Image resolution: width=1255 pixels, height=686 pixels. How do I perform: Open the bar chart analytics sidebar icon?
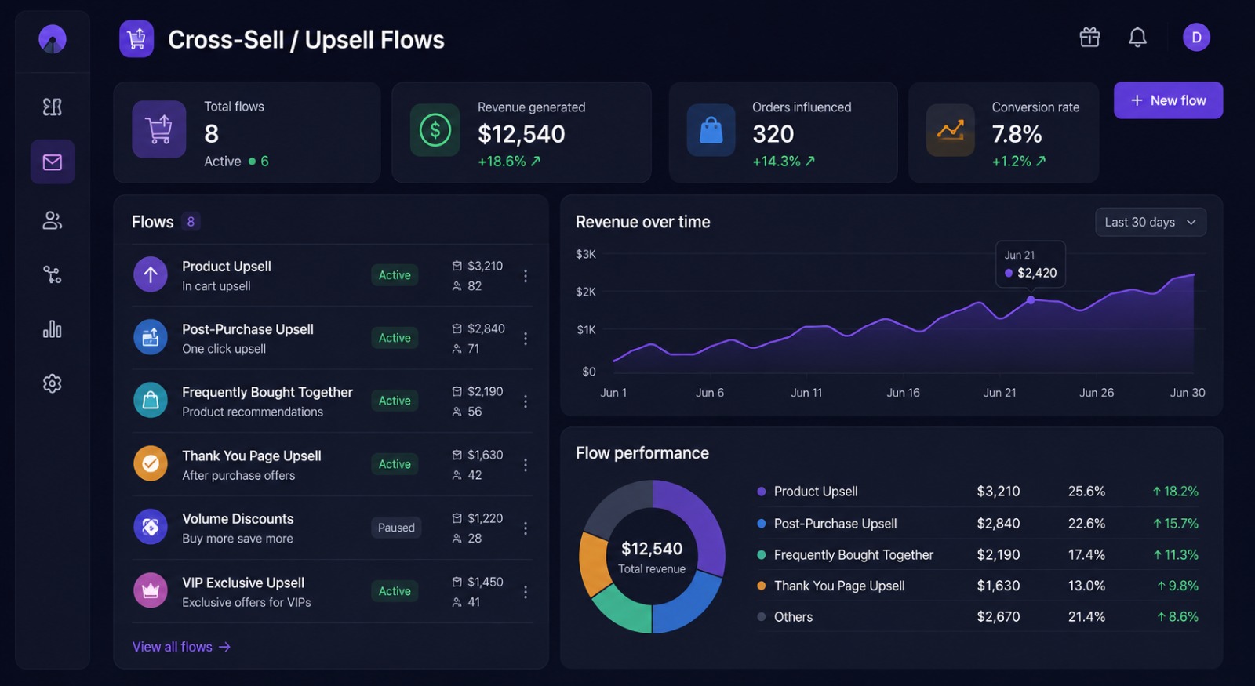point(53,329)
